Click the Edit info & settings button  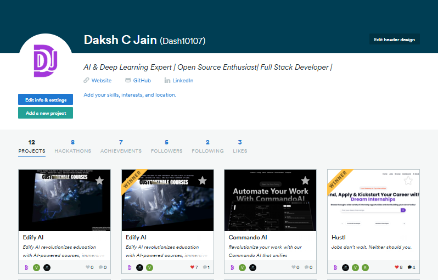tap(46, 99)
